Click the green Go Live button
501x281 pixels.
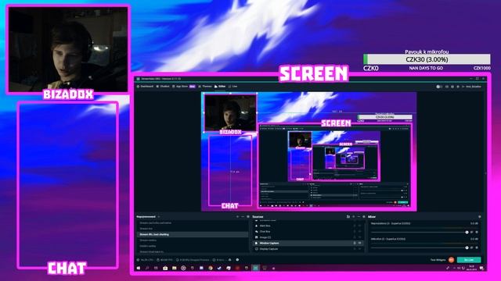point(469,260)
